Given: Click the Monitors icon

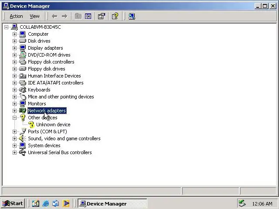Looking at the screenshot, I should coord(23,104).
